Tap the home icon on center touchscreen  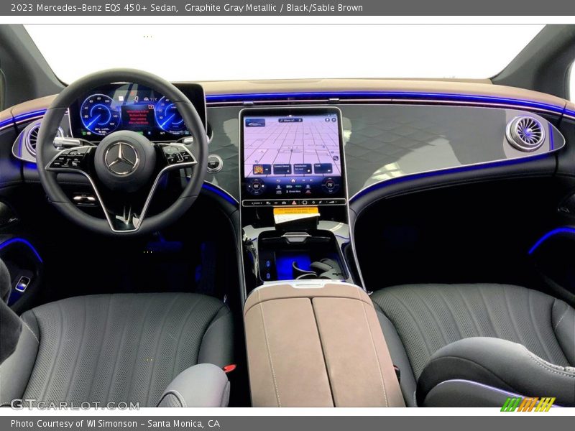[x=293, y=181]
